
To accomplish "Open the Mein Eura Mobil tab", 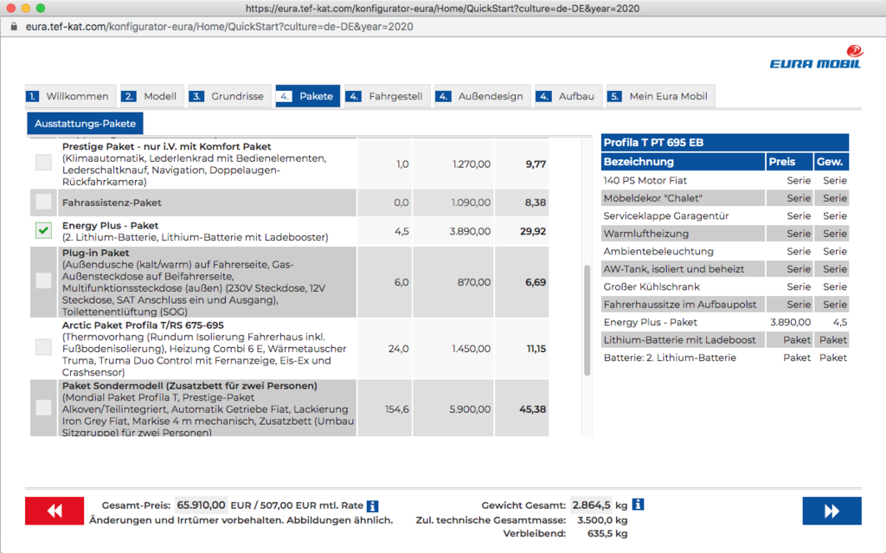I will point(660,96).
